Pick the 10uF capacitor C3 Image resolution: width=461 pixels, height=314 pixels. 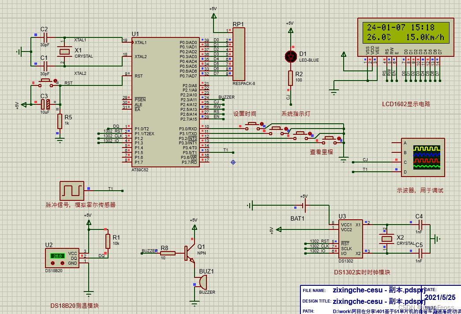point(45,104)
